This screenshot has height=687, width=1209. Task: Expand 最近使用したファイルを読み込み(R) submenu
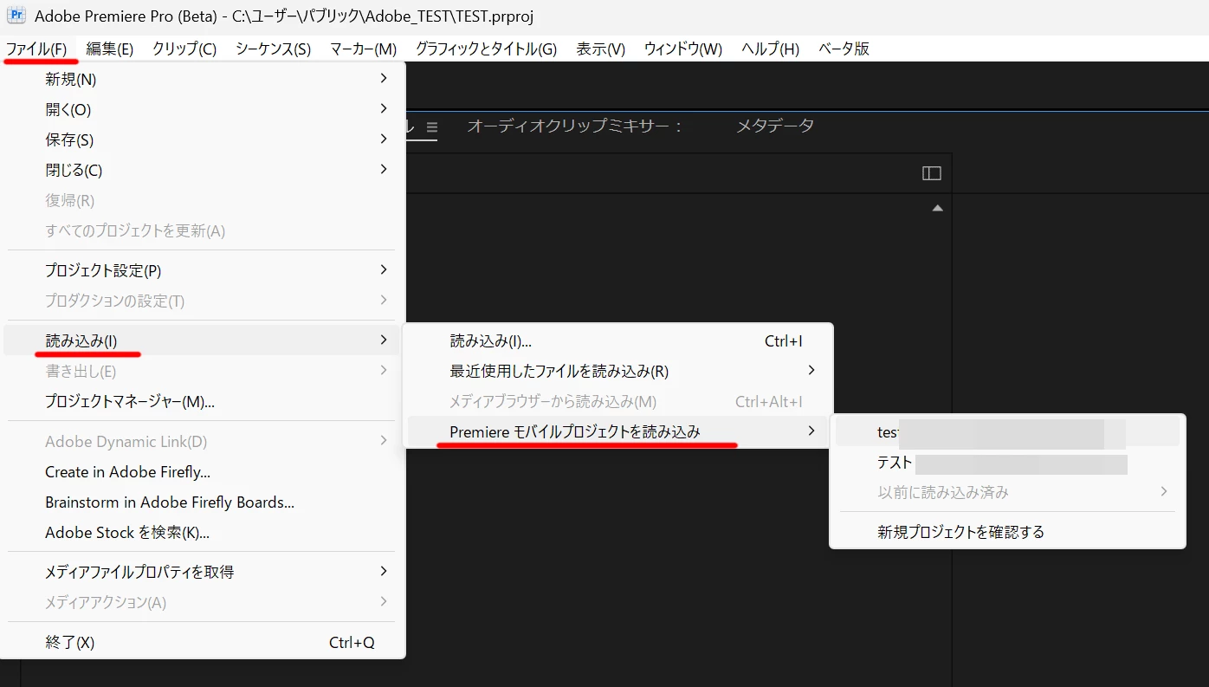click(x=618, y=372)
